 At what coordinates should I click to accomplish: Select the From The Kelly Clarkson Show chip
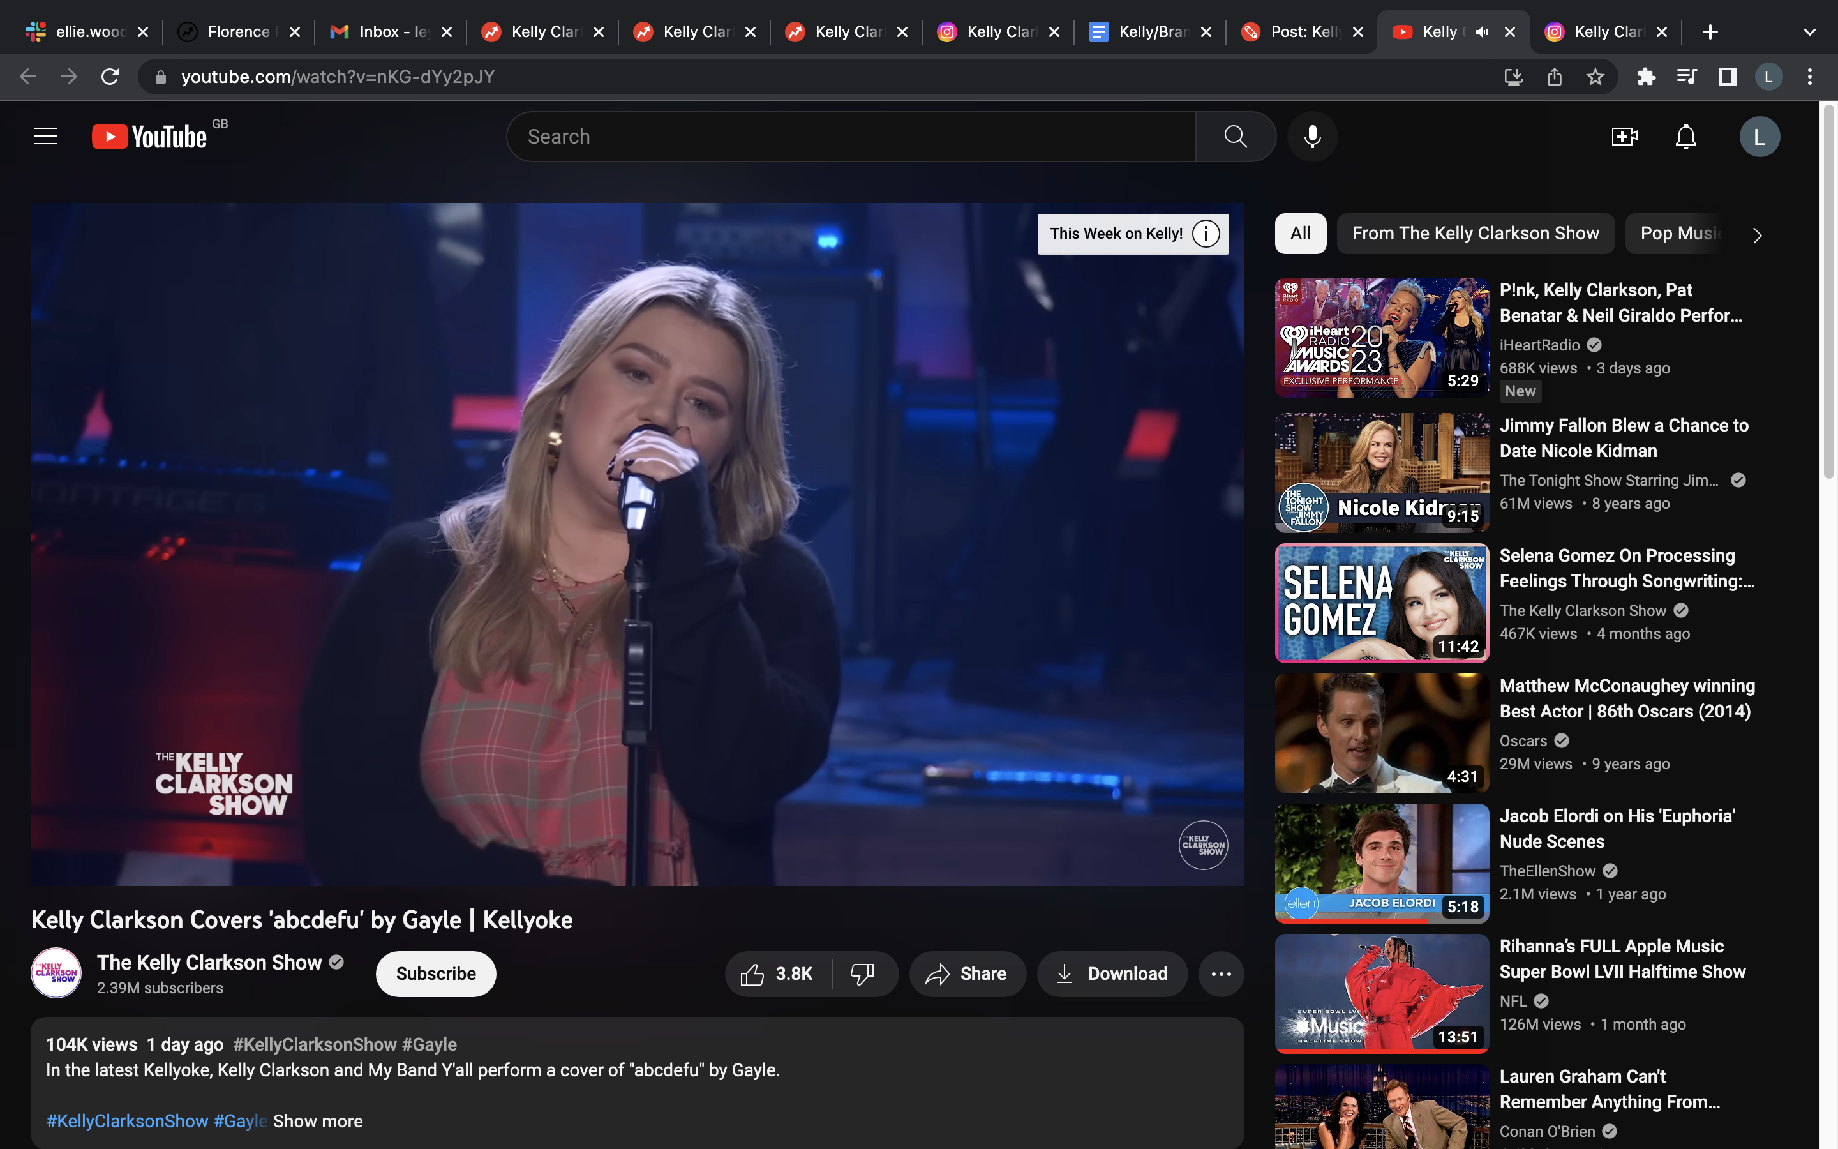point(1475,233)
